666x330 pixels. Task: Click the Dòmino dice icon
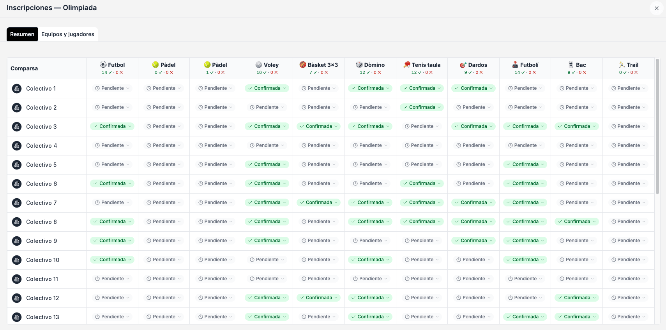(x=359, y=65)
